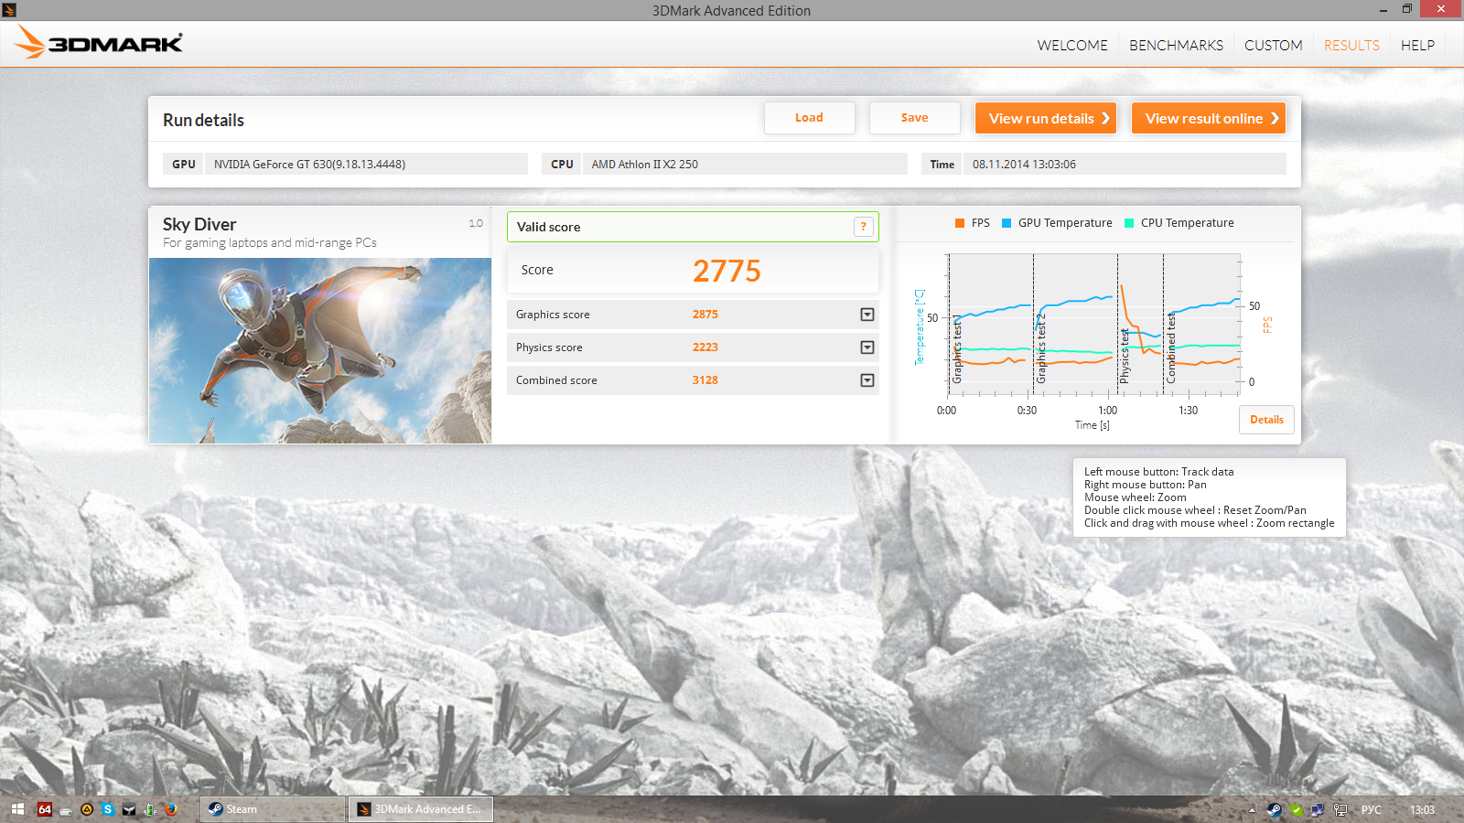Launch Firefox from the taskbar

coord(170,809)
